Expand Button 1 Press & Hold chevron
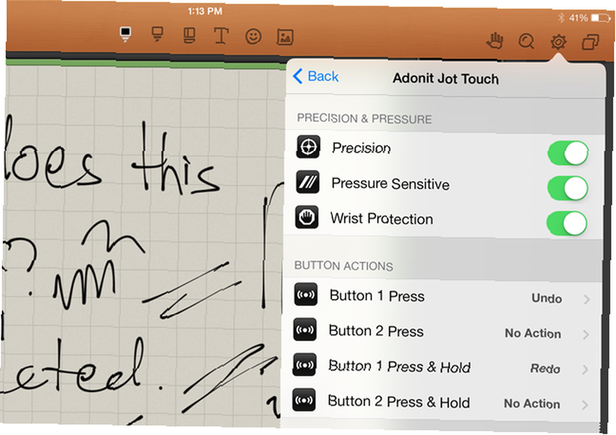 click(585, 370)
